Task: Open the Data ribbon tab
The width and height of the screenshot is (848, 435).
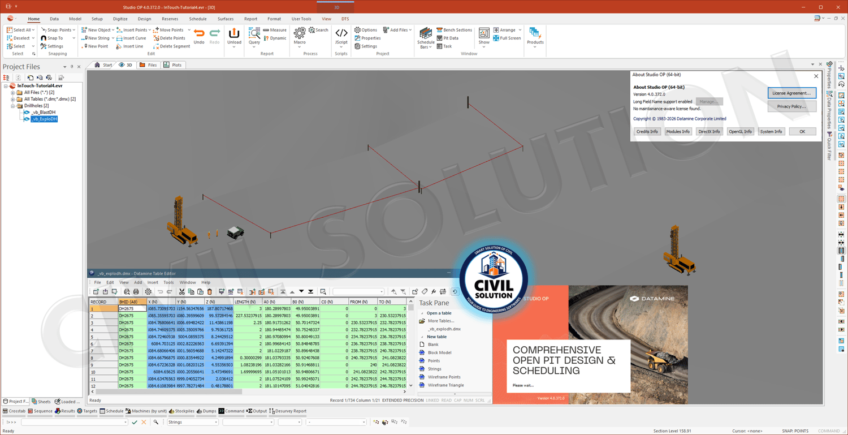Action: [54, 19]
